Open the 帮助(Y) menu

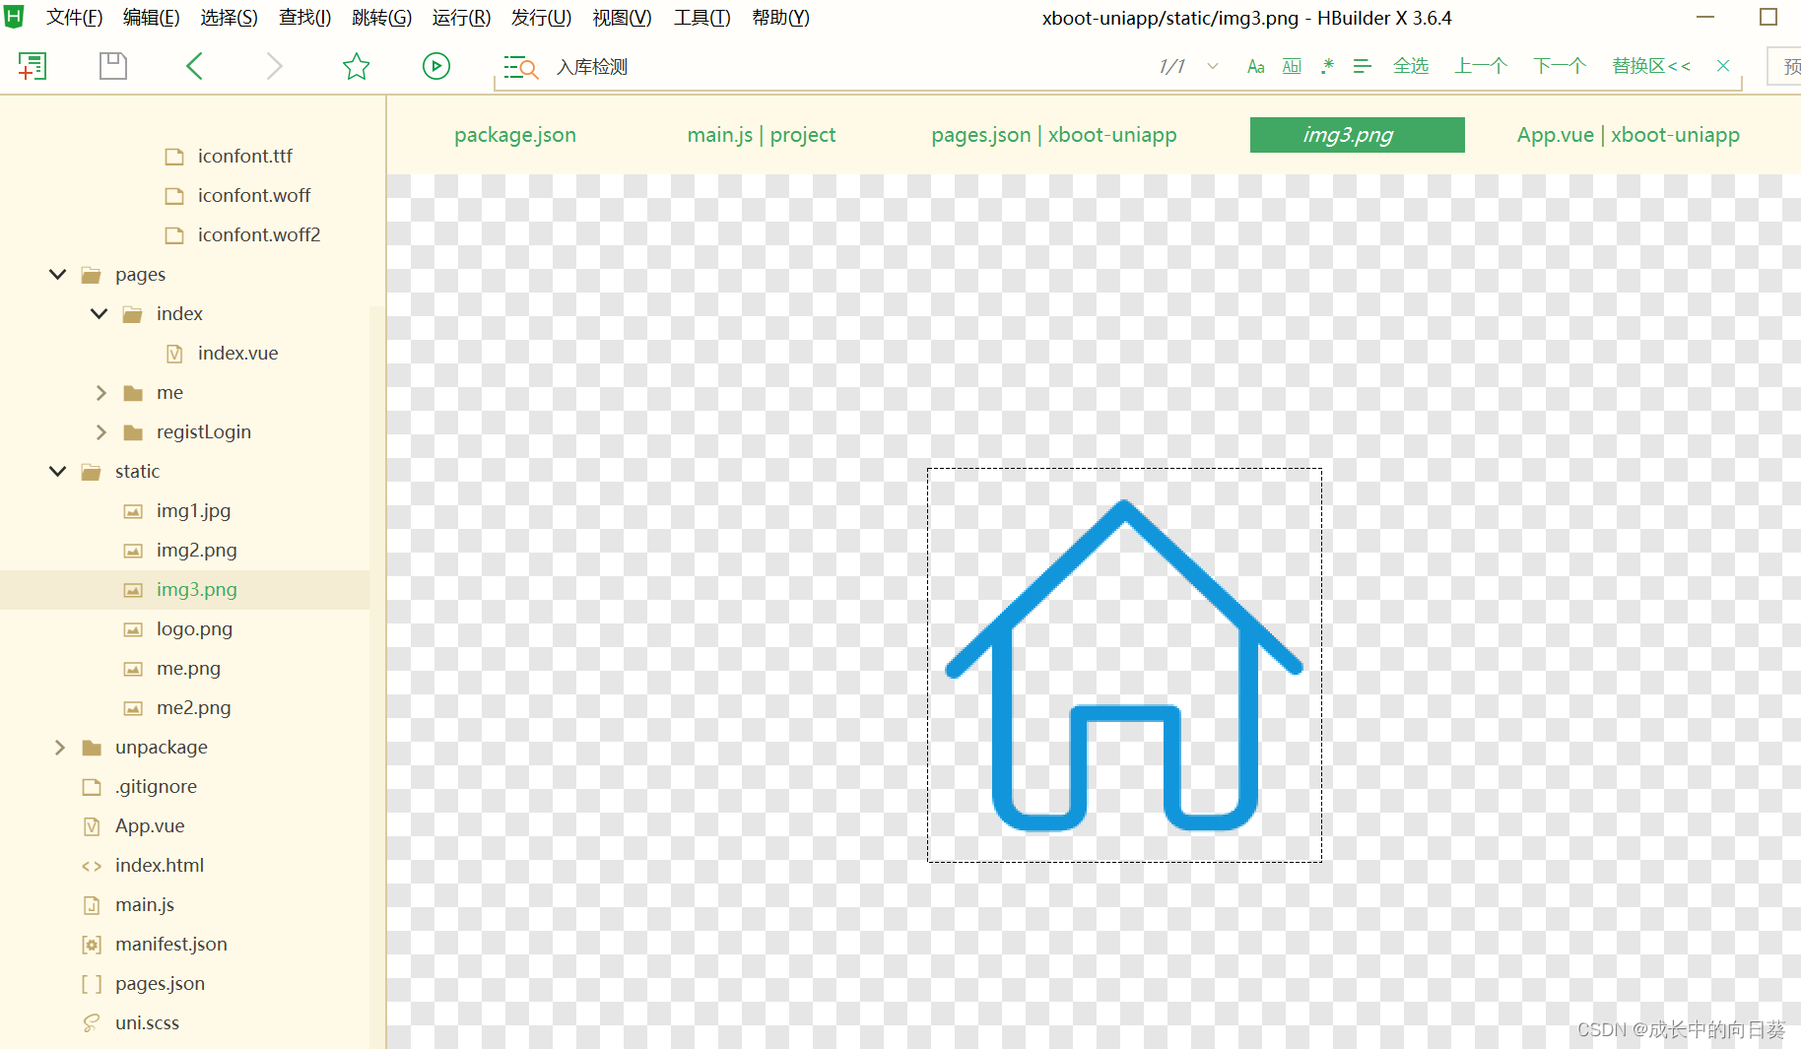coord(780,18)
